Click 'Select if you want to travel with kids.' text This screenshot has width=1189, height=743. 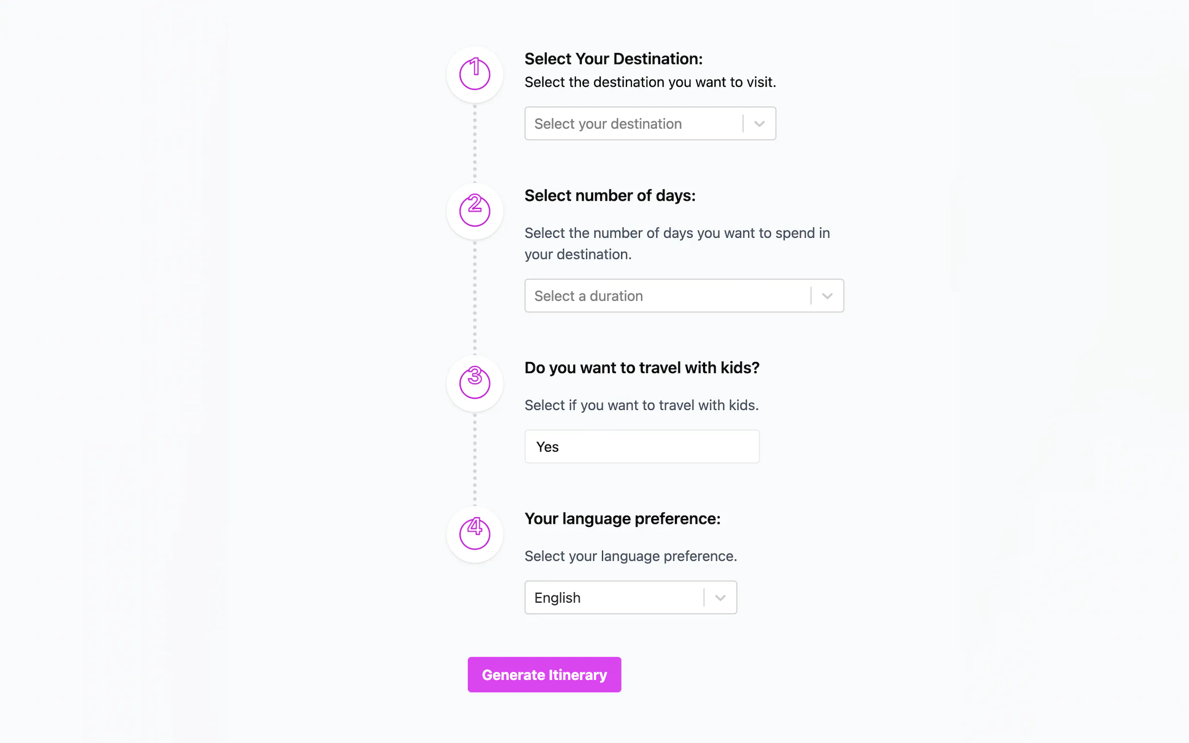click(x=641, y=405)
